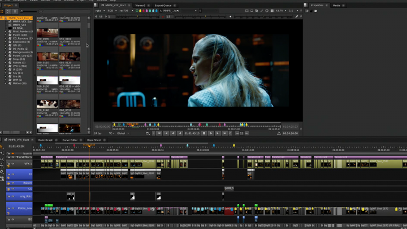407x229 pixels.
Task: Open the Export Queue tab
Action: click(163, 5)
